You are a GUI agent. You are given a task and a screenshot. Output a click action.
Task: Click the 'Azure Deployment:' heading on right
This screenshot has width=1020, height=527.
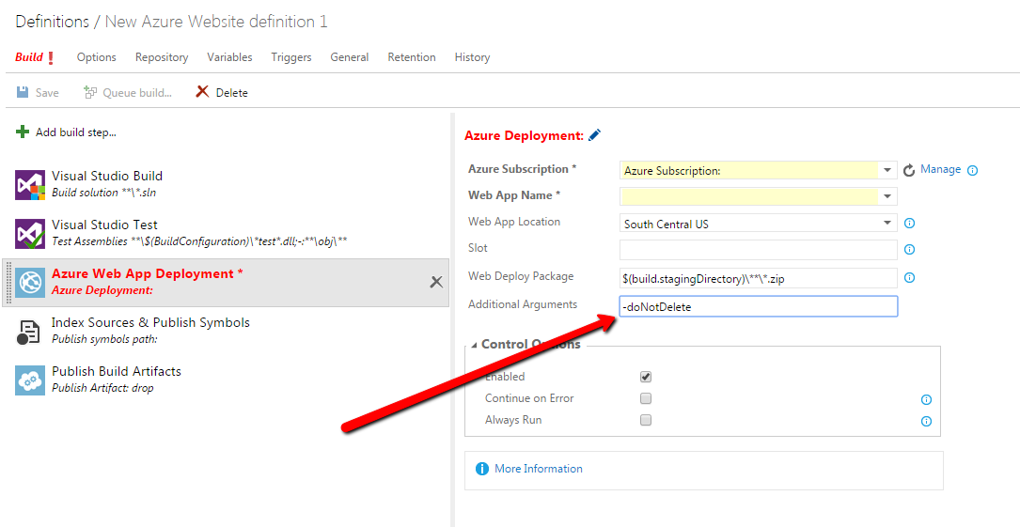[x=525, y=136]
